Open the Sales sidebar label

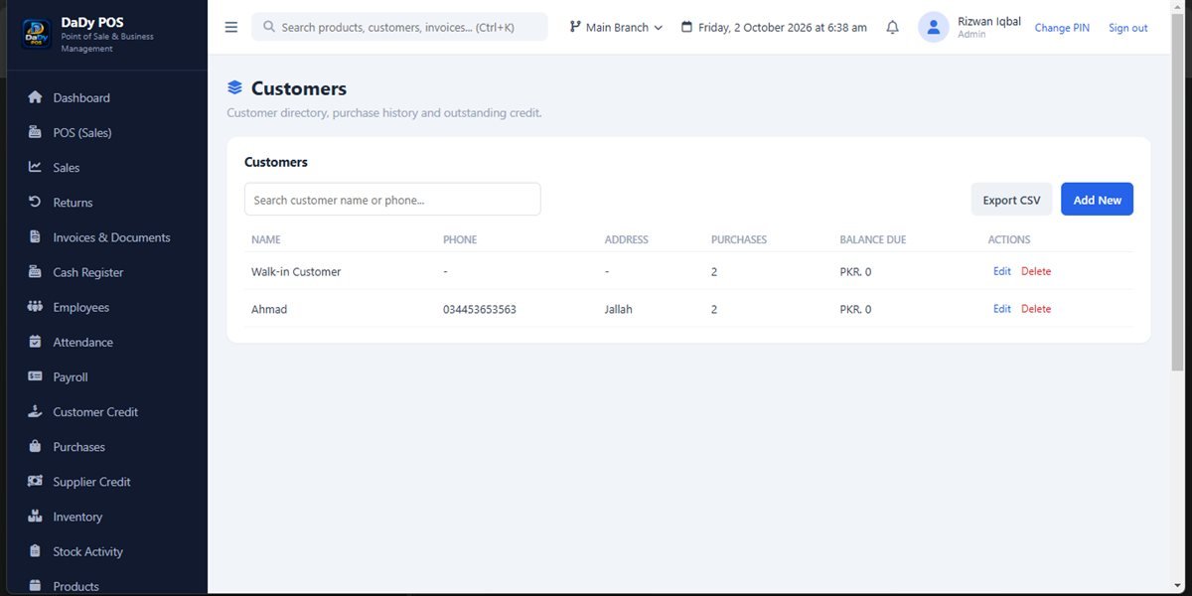tap(67, 168)
